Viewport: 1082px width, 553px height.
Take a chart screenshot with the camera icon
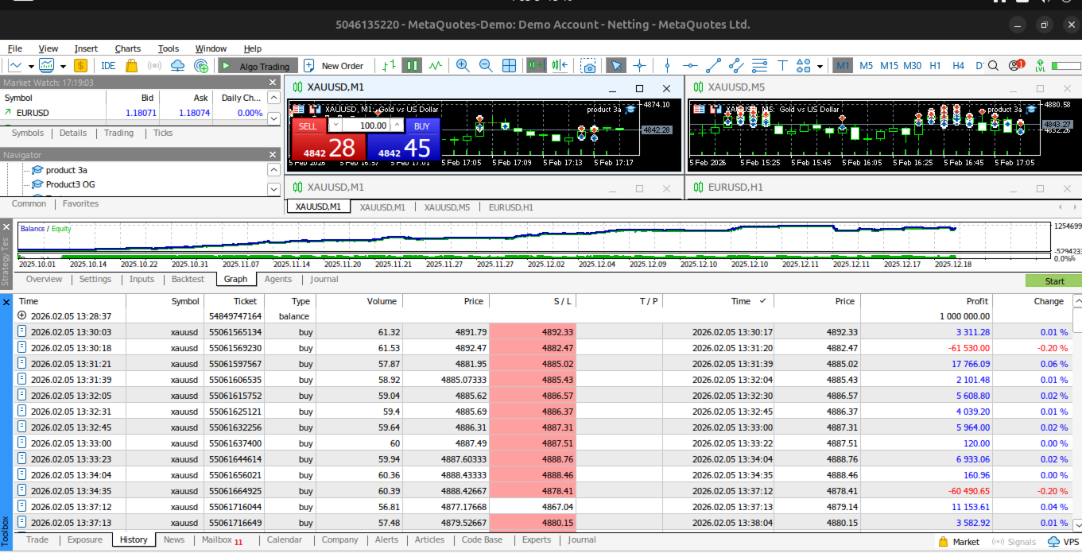pyautogui.click(x=588, y=66)
